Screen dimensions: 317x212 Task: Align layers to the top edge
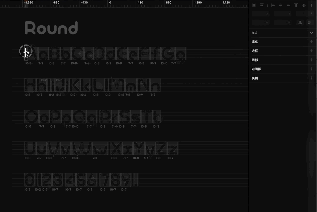point(296,5)
